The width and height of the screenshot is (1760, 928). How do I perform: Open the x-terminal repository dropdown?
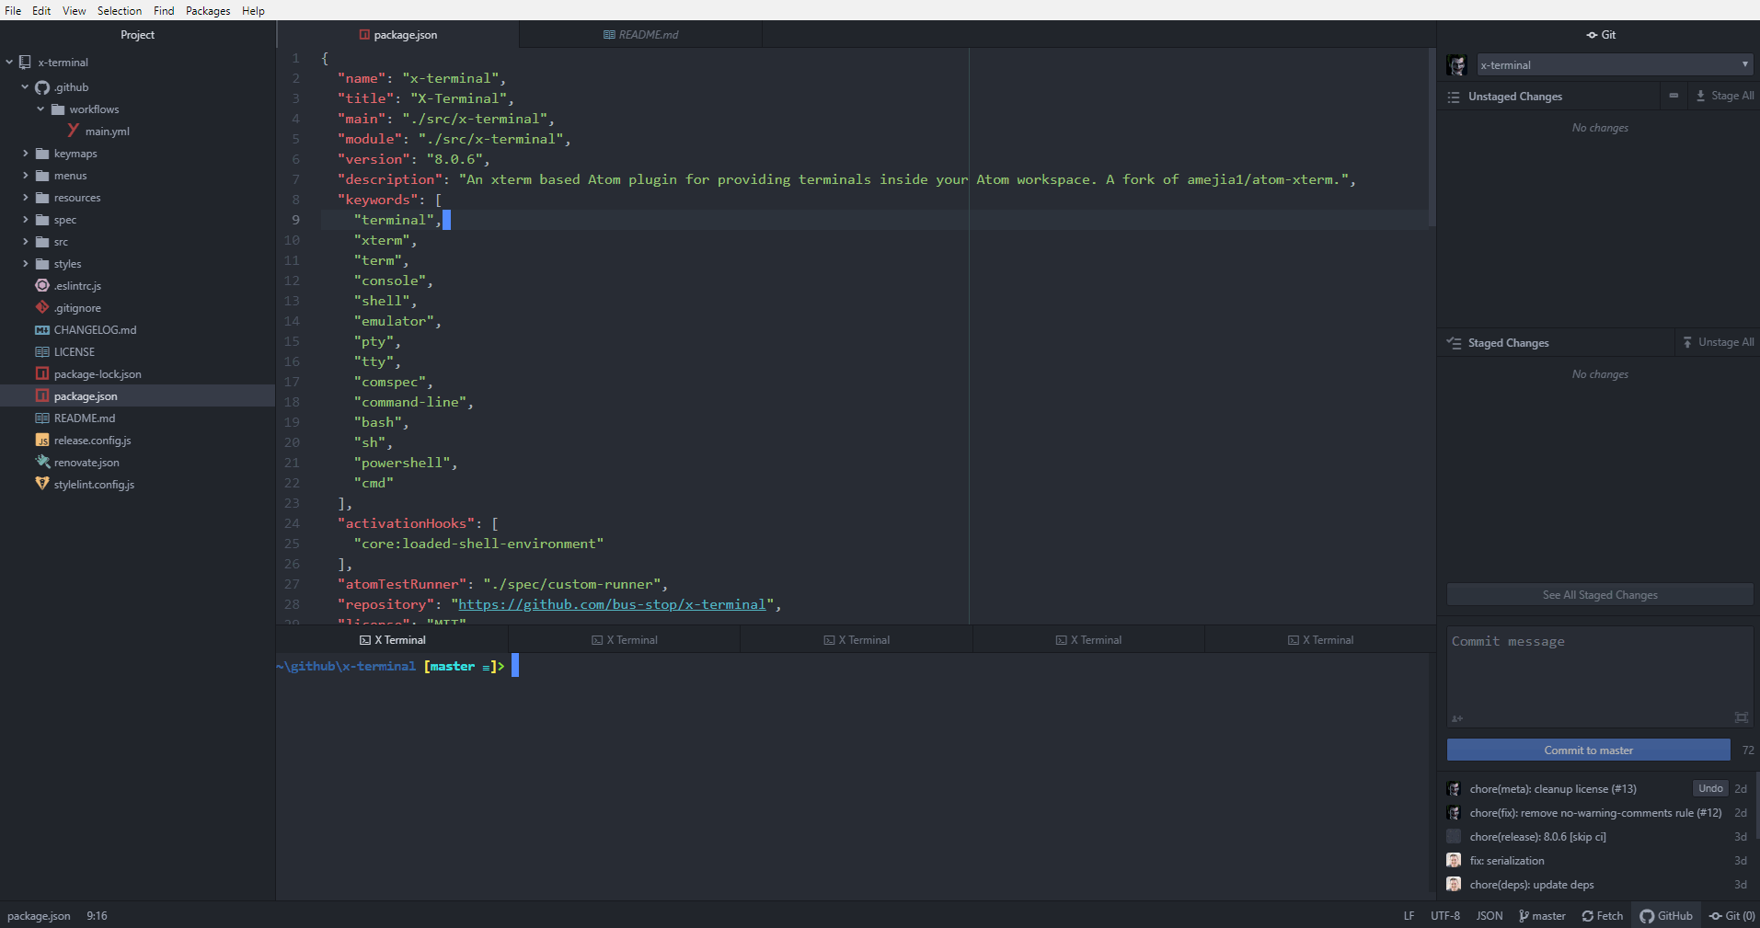coord(1614,65)
